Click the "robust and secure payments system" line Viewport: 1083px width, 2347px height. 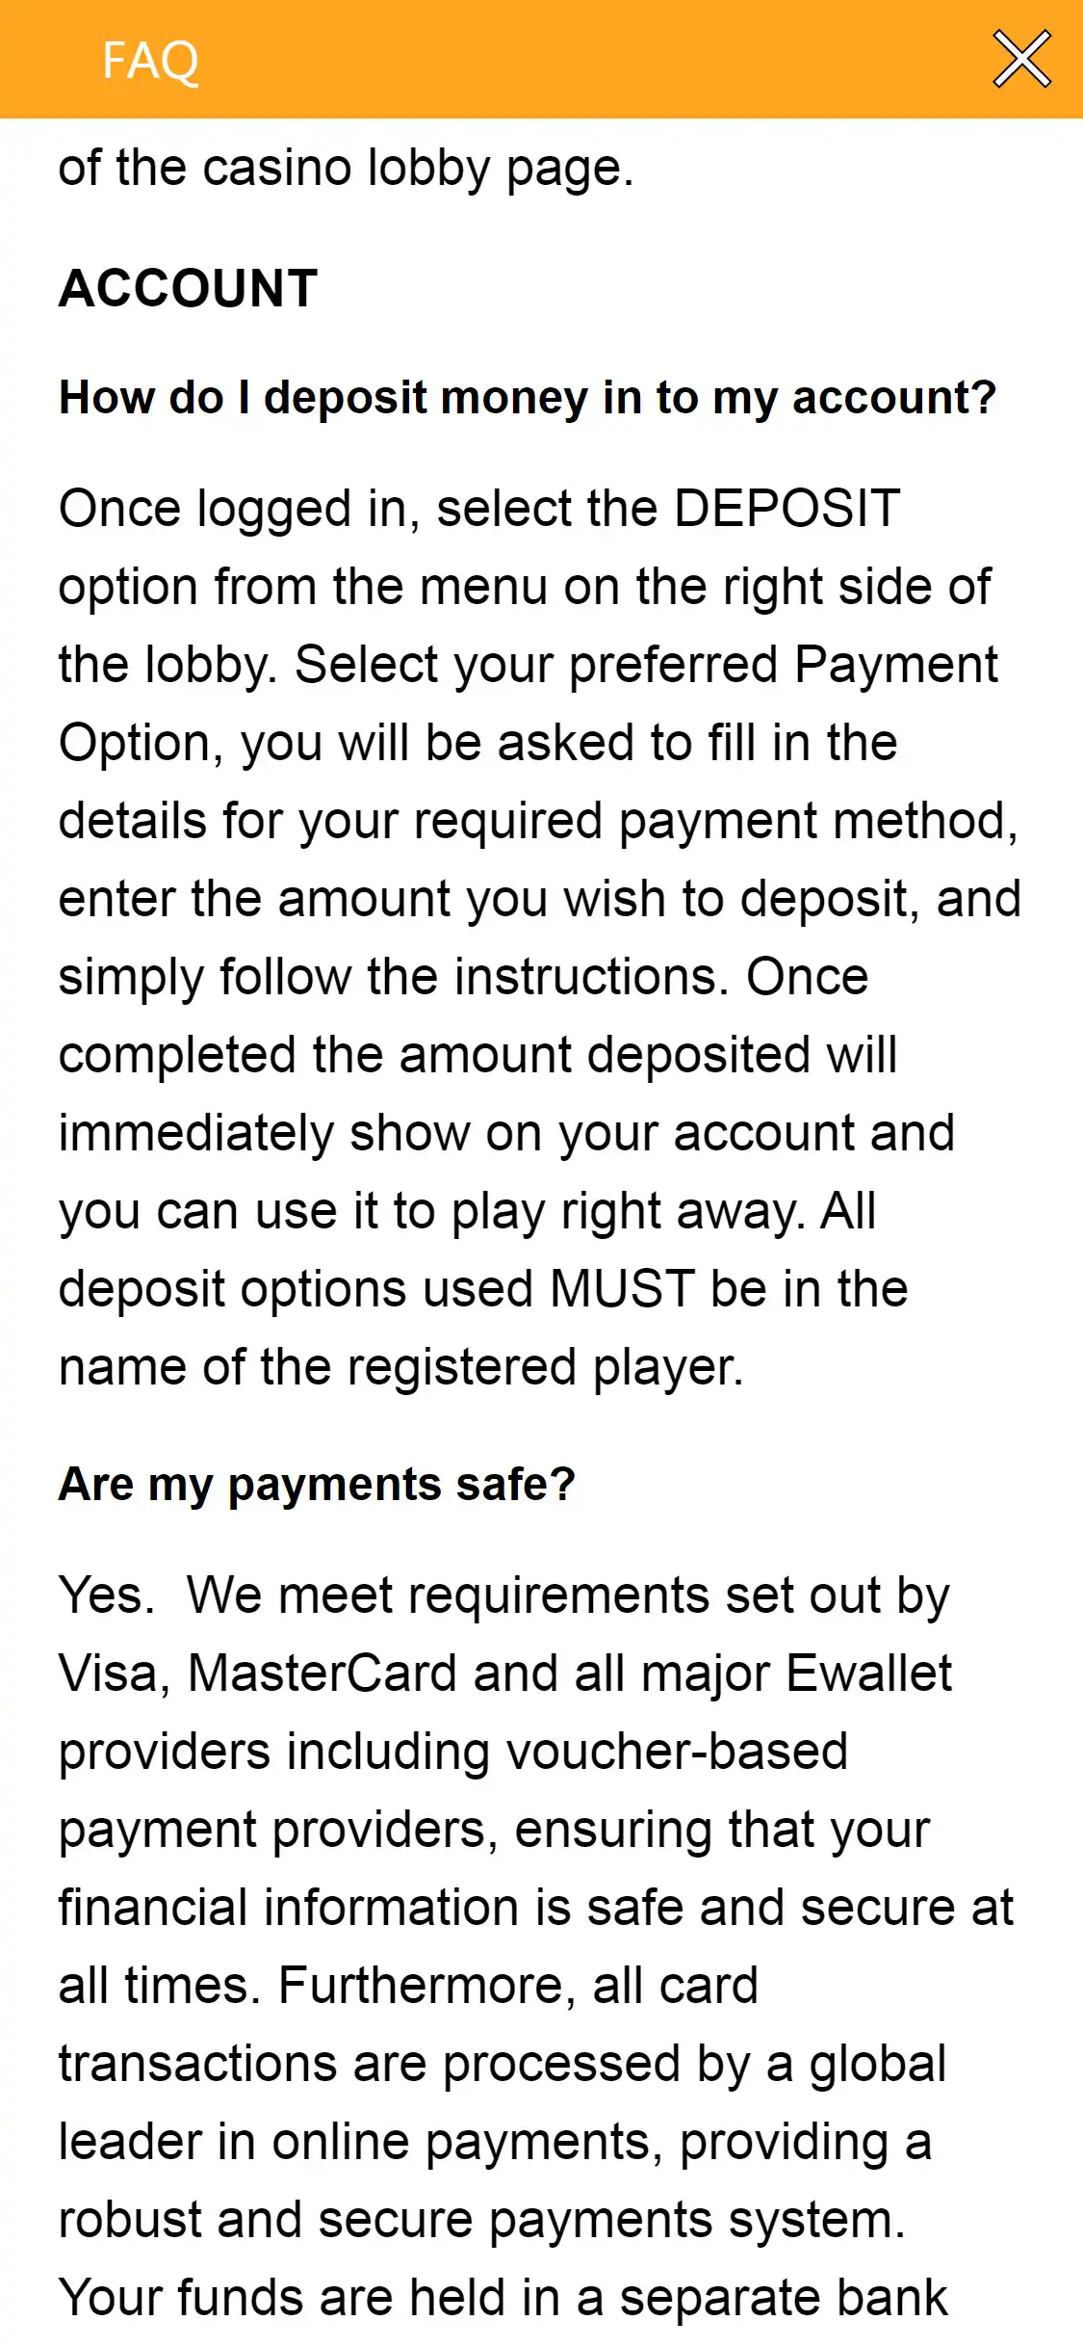click(481, 2220)
